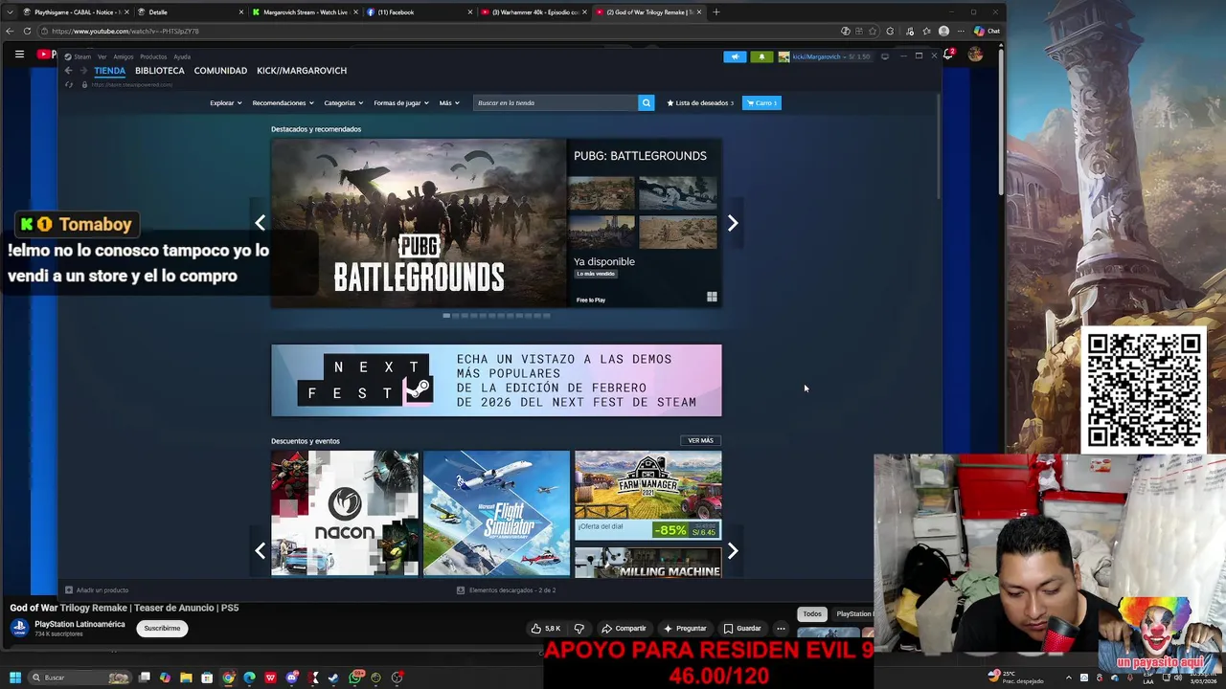This screenshot has width=1226, height=689.
Task: Open the Ayuda menu
Action: click(x=182, y=56)
